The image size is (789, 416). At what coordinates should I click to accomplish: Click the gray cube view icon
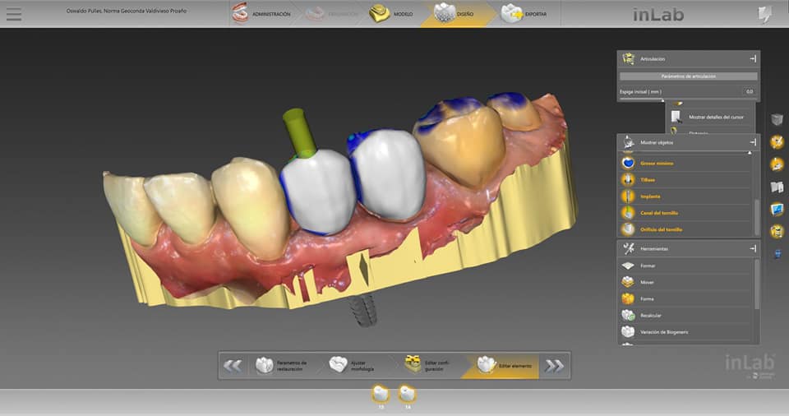777,119
